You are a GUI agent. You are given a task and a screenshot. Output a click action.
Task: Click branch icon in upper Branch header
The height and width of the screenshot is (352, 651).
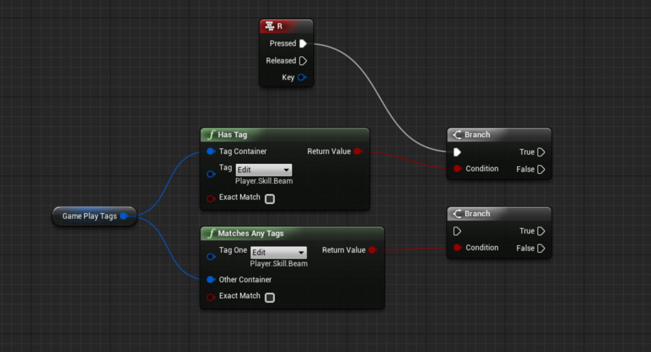click(457, 135)
